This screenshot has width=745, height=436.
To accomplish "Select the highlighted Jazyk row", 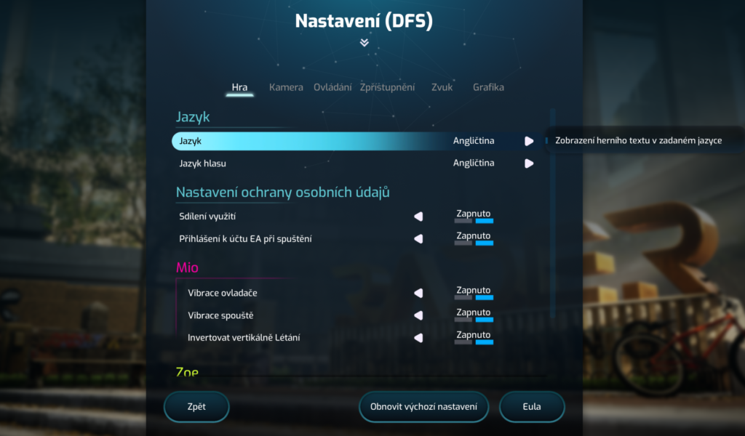I will (356, 141).
